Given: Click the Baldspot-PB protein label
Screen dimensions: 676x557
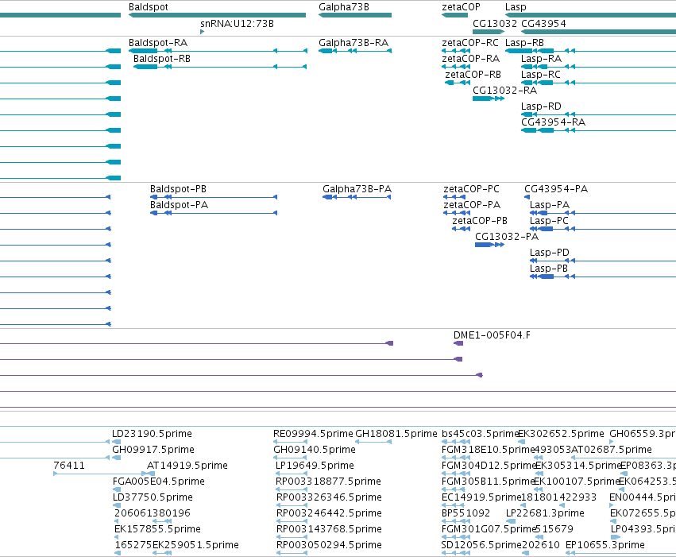Looking at the screenshot, I should click(x=178, y=189).
